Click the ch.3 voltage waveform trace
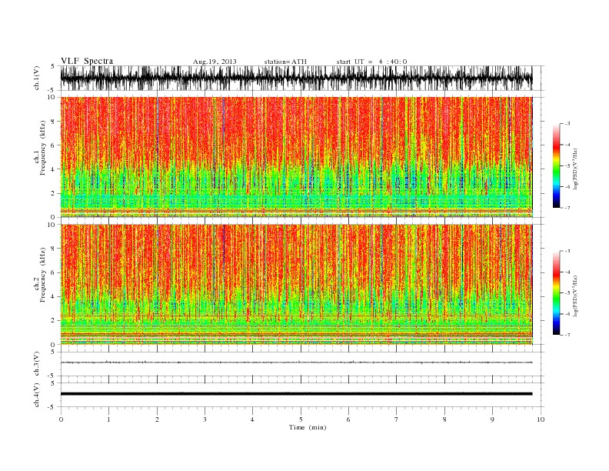 [x=296, y=362]
